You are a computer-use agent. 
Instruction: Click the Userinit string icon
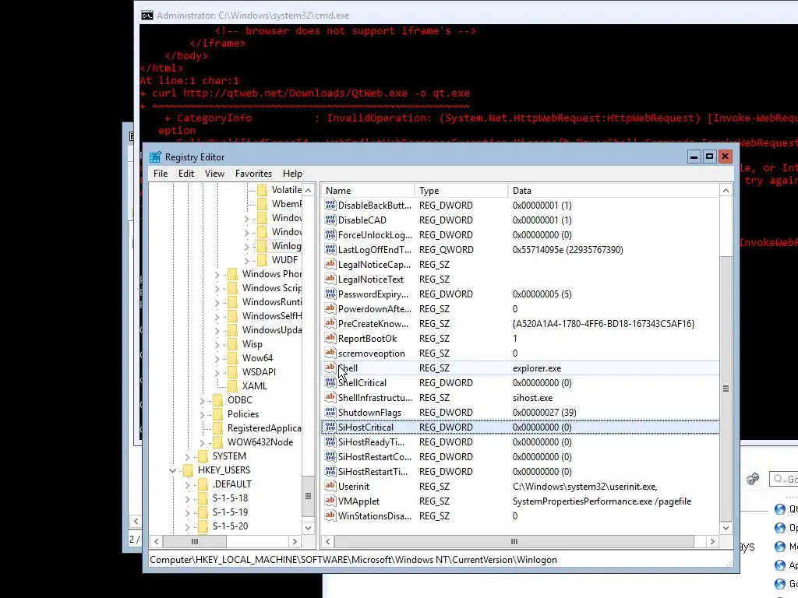[x=330, y=486]
